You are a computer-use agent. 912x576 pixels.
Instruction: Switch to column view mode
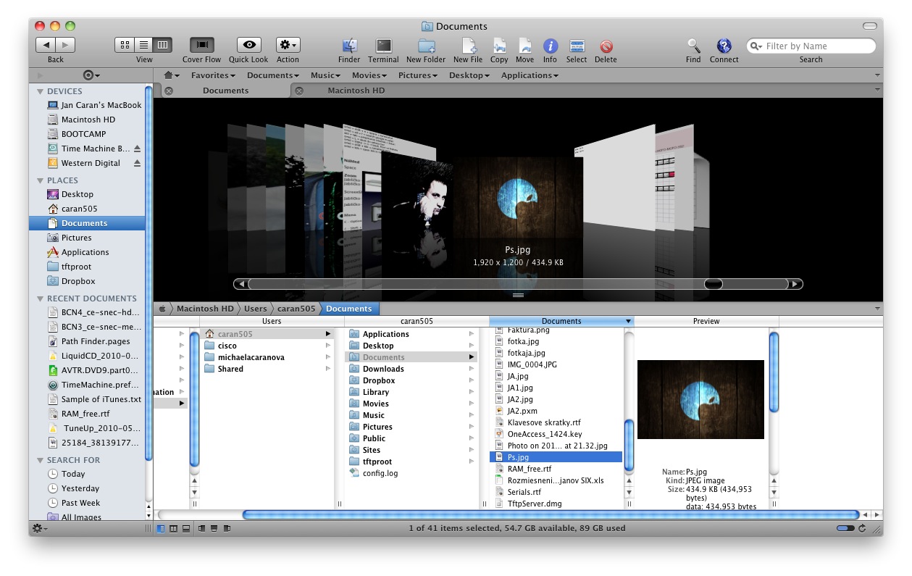click(162, 45)
